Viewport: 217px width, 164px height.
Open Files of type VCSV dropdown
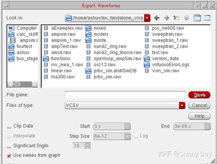click(x=182, y=106)
